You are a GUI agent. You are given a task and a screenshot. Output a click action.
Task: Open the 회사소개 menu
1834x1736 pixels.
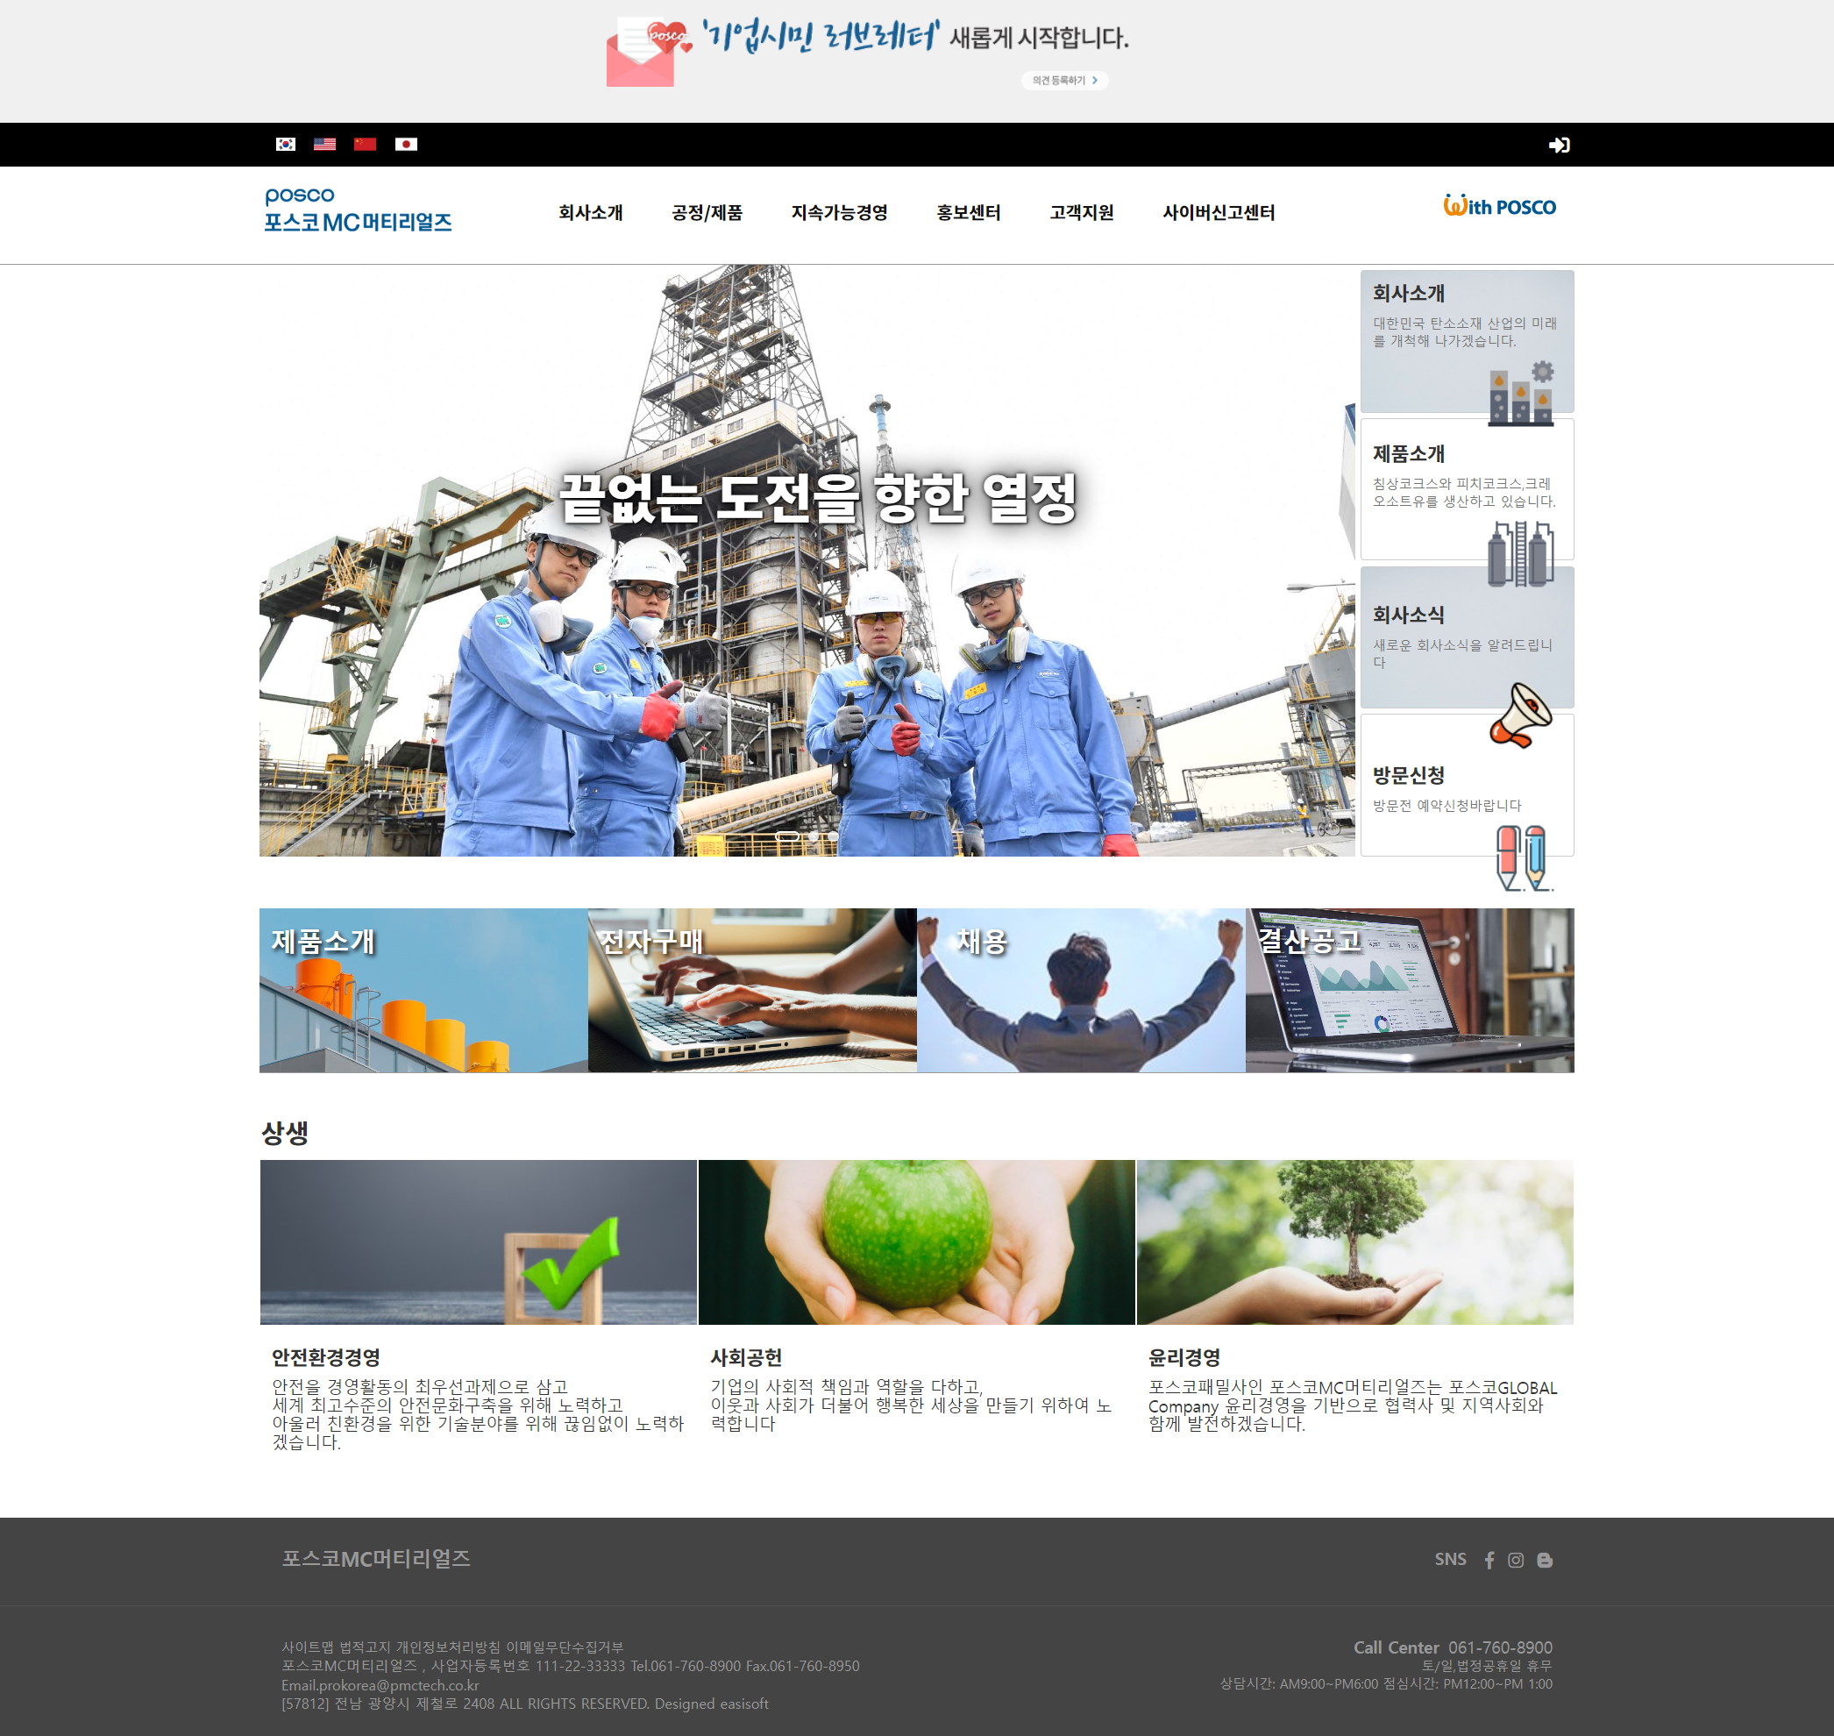tap(590, 213)
